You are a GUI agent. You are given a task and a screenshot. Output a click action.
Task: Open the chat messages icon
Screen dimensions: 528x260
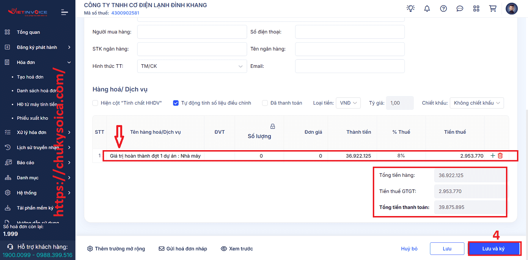tap(460, 8)
